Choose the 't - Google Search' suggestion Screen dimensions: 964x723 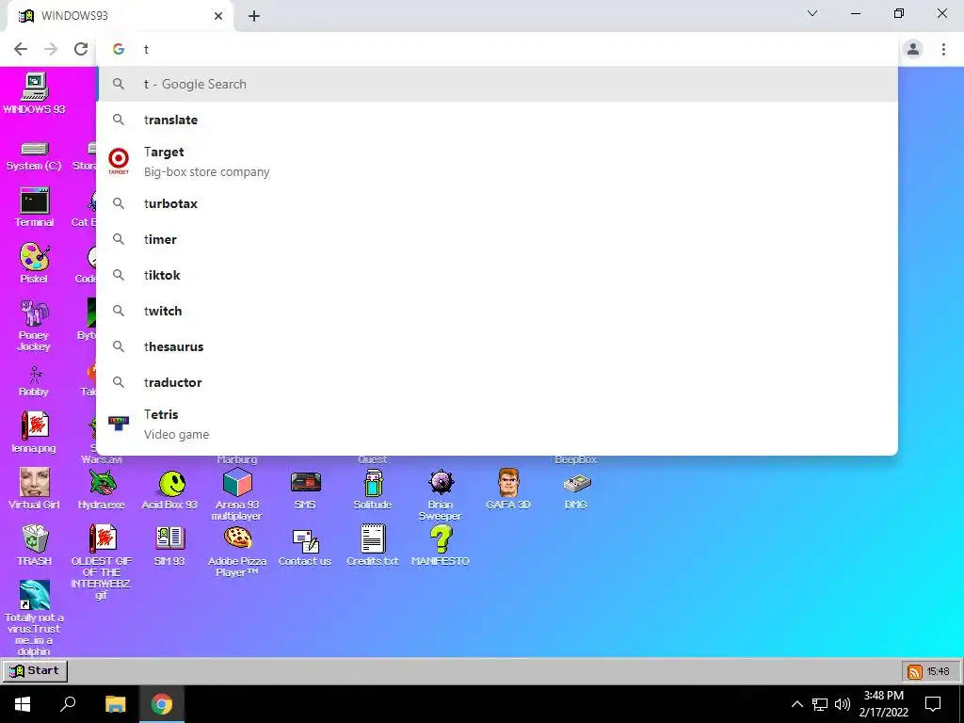[497, 84]
